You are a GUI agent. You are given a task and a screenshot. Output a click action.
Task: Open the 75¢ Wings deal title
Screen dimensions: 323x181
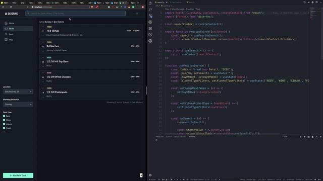52,31
